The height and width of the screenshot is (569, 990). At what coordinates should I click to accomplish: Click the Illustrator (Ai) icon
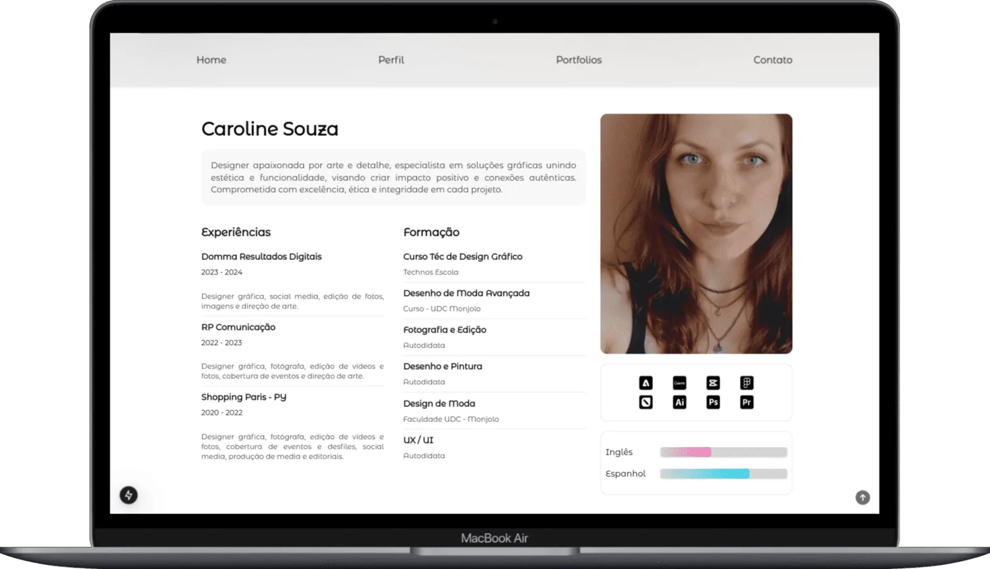pyautogui.click(x=679, y=402)
